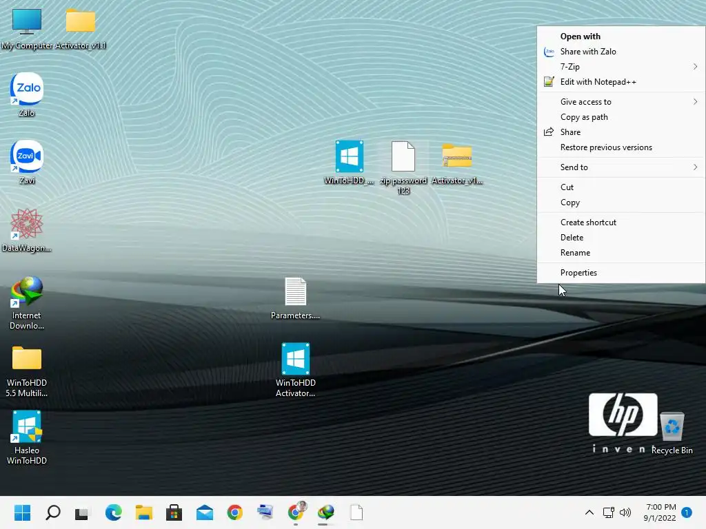706x529 pixels.
Task: Choose 'Restore previous versions'
Action: point(621,147)
